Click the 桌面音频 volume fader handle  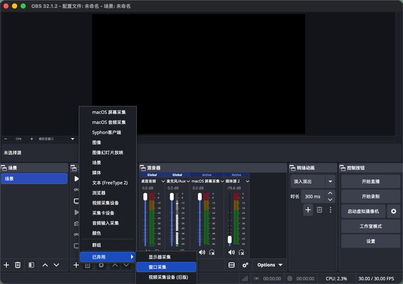145,197
